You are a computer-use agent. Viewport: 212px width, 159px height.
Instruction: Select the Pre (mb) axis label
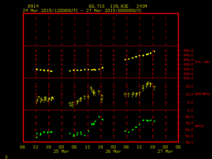tap(202, 62)
